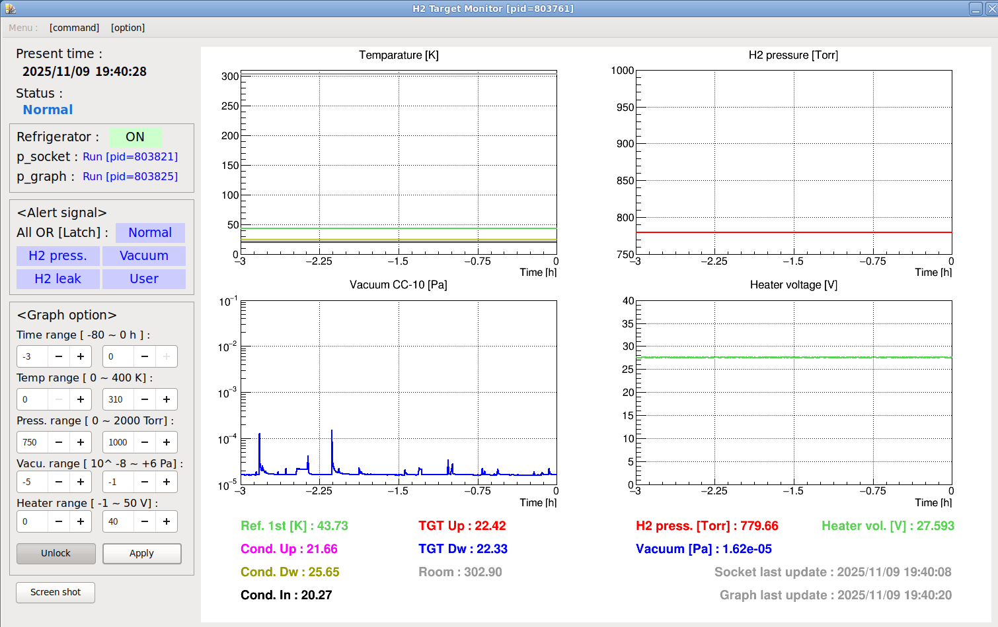998x627 pixels.
Task: Increase the time range start value
Action: tap(81, 356)
